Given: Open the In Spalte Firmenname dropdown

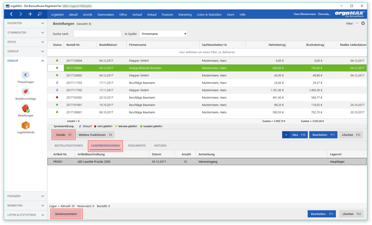Looking at the screenshot, I should click(163, 34).
